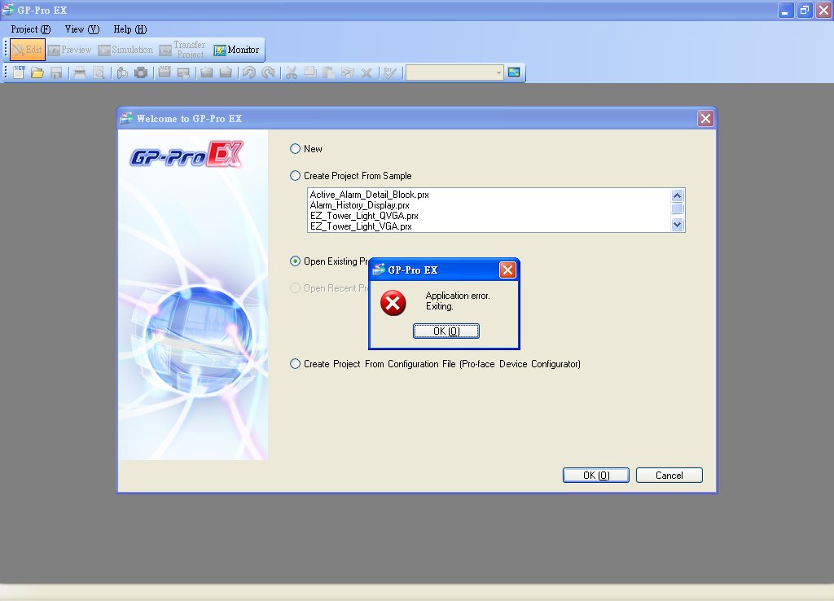Open the Help menu

click(x=129, y=29)
